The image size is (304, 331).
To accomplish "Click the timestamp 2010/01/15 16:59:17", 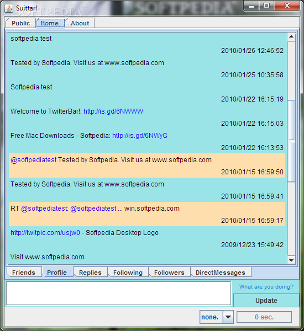I will [x=252, y=220].
